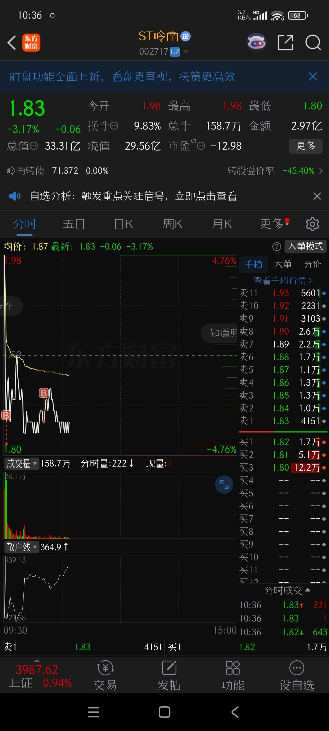Open the search magnifier icon
Screen dimensions: 329x731
click(313, 42)
